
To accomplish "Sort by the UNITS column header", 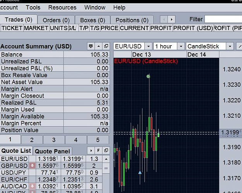I will pyautogui.click(x=59, y=28).
